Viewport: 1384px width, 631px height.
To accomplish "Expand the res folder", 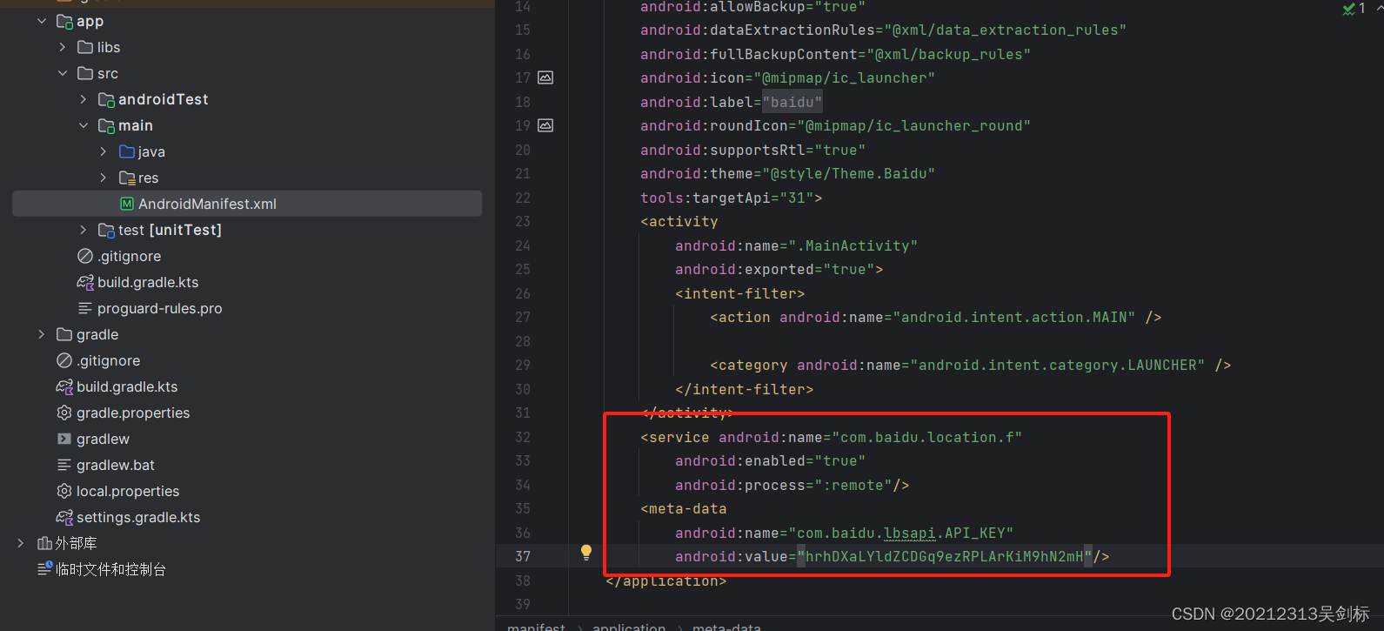I will 104,178.
